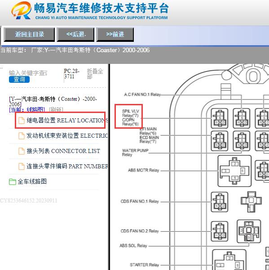269x270 pixels.
Task: Click CDS FAN NO.1 relay socket symbol
Action: click(x=220, y=202)
